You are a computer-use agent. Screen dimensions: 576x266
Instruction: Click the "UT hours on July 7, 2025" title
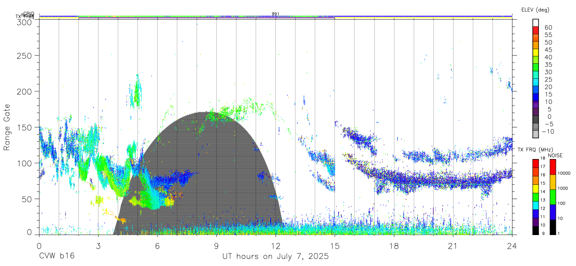pos(275,257)
